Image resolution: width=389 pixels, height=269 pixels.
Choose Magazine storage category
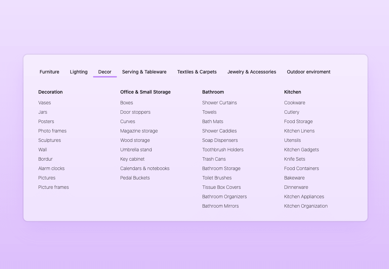139,131
